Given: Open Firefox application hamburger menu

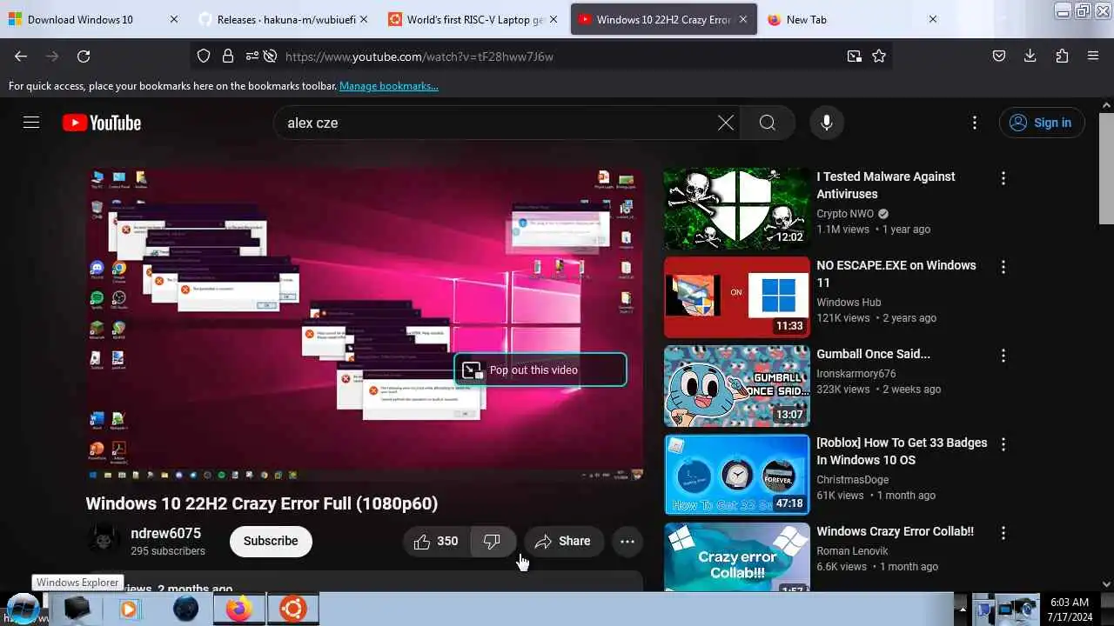Looking at the screenshot, I should 1093,56.
